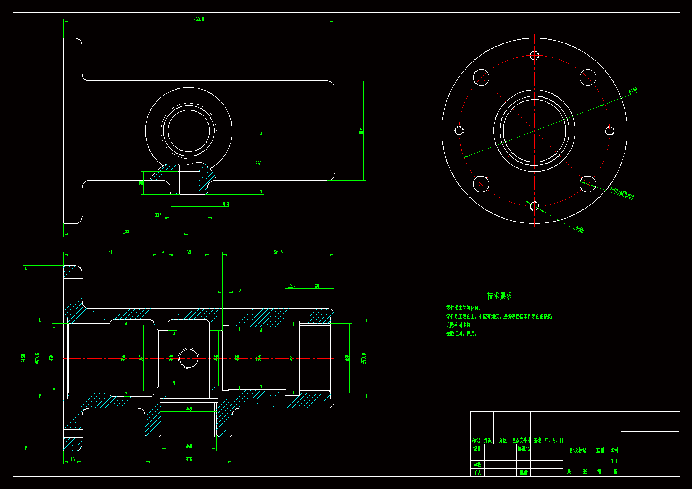Select the Ø86 diameter dimension text
692x489 pixels.
tap(361, 131)
